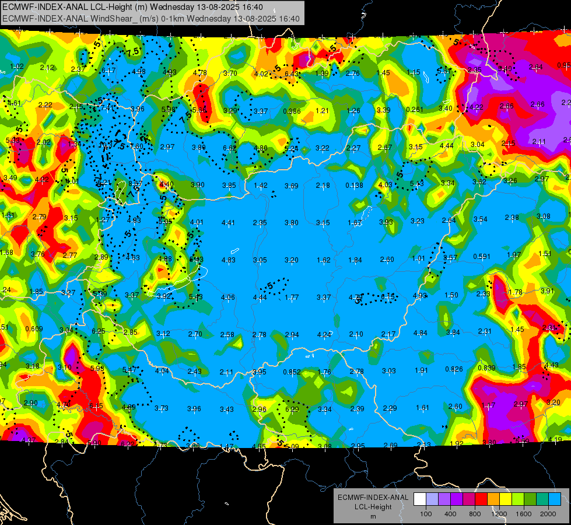Click the wind shear value '0.826'
Image resolution: width=571 pixels, height=525 pixels.
coord(454,369)
